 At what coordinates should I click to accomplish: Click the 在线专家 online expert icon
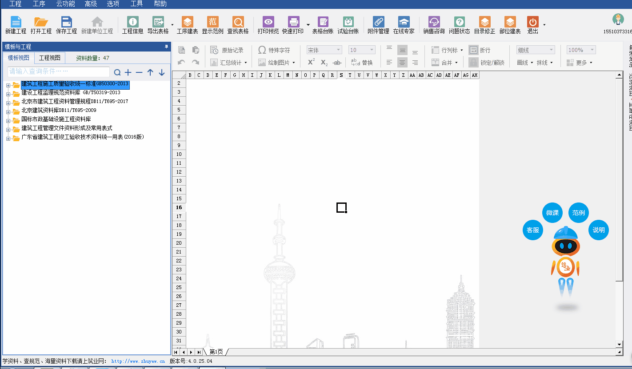pos(404,22)
